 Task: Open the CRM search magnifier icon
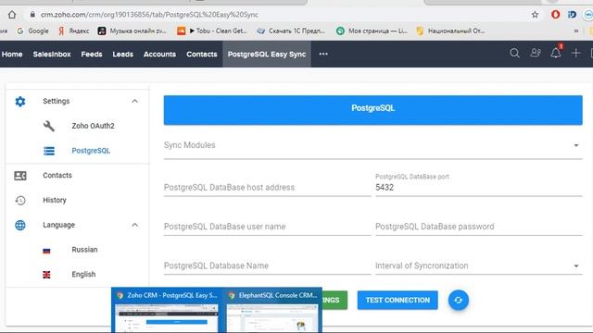[514, 54]
